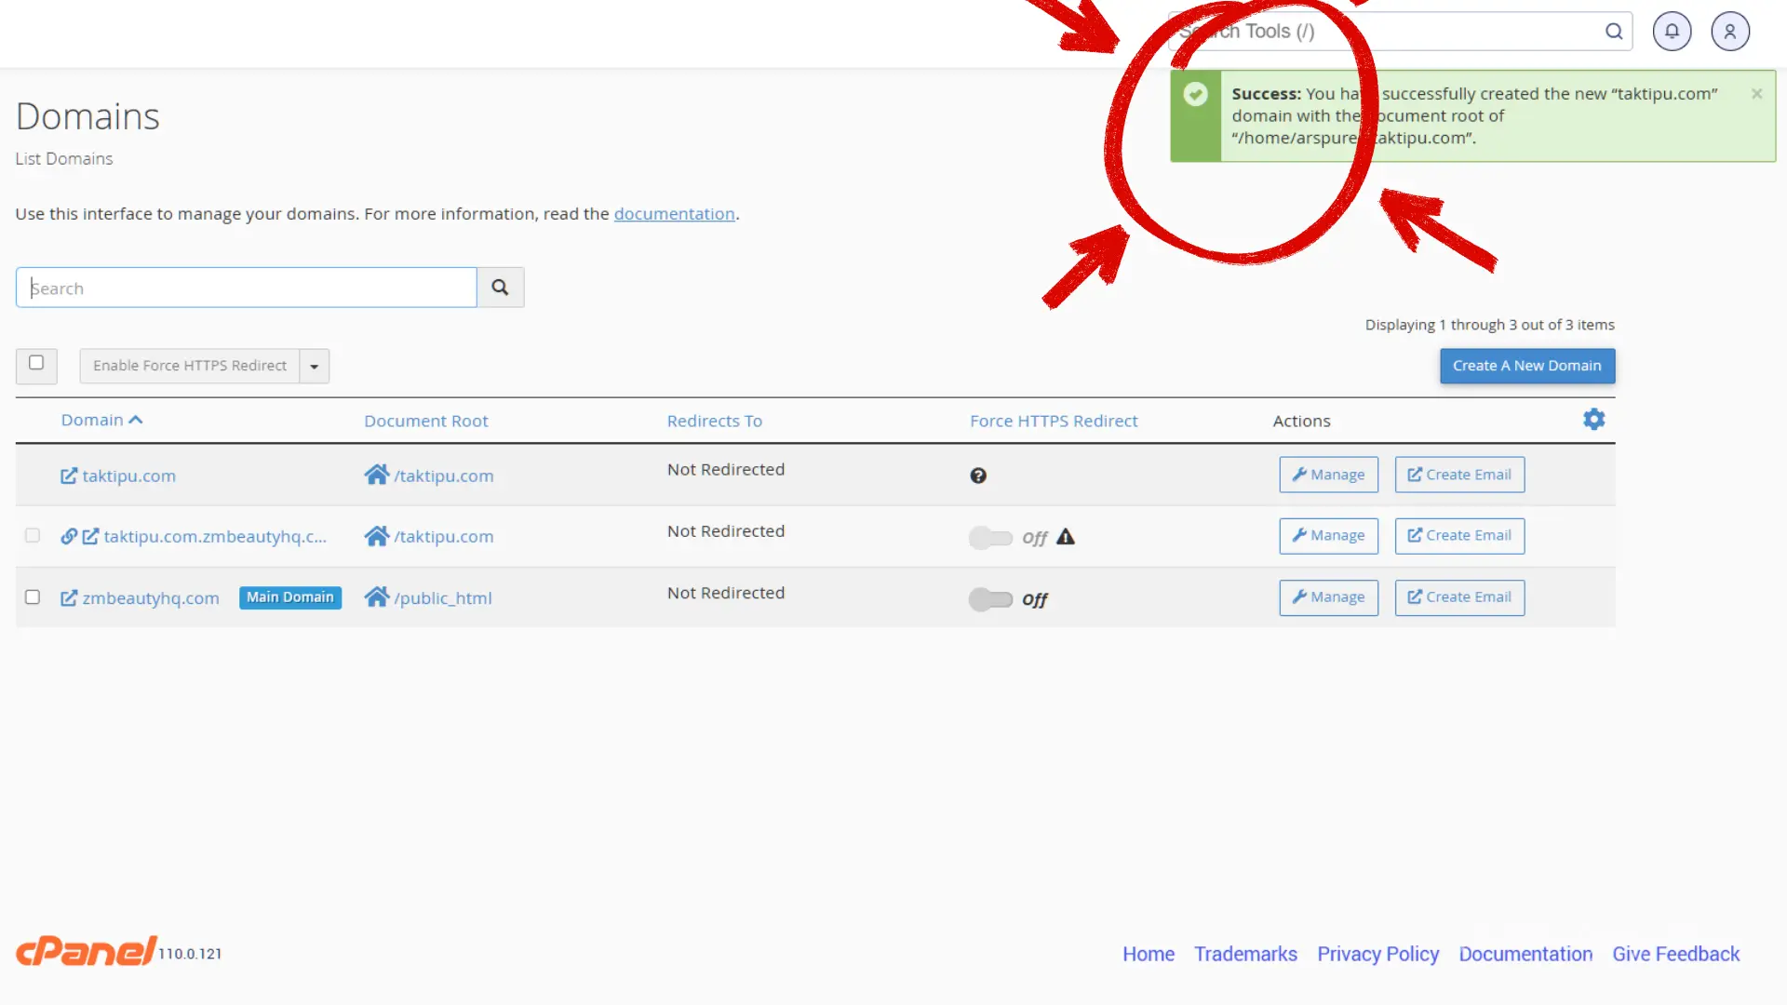Open table settings gear icon
Viewport: 1787px width, 1005px height.
pos(1593,420)
